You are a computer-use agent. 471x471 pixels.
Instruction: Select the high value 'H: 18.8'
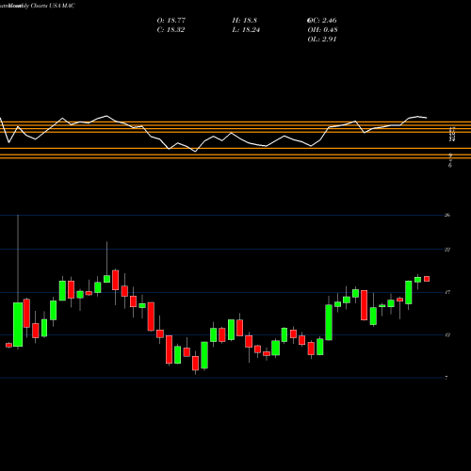245,21
